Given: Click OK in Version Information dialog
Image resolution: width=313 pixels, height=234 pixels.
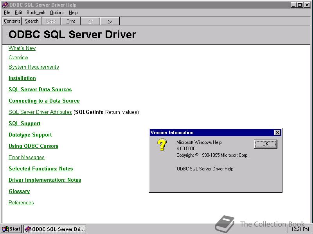Looking at the screenshot, I should (266, 144).
